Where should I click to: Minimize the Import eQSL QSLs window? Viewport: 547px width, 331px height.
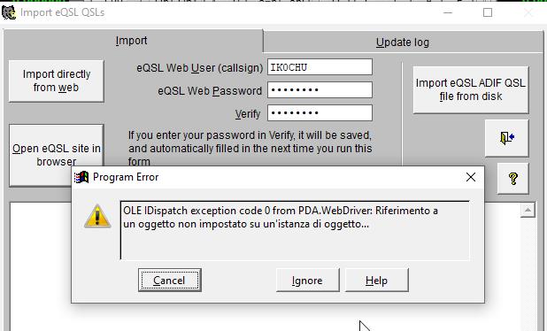coord(448,12)
